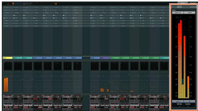Viewport: 198px width, 111px height.
Task: Open surround panner of SFX 28 channel
Action: pos(95,66)
